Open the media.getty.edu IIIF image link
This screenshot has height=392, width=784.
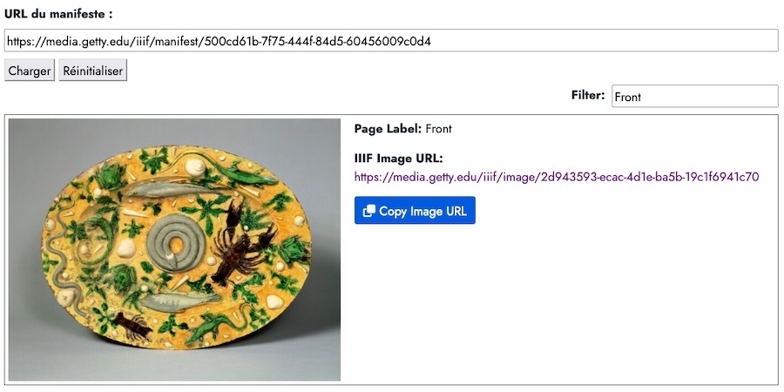coord(556,177)
